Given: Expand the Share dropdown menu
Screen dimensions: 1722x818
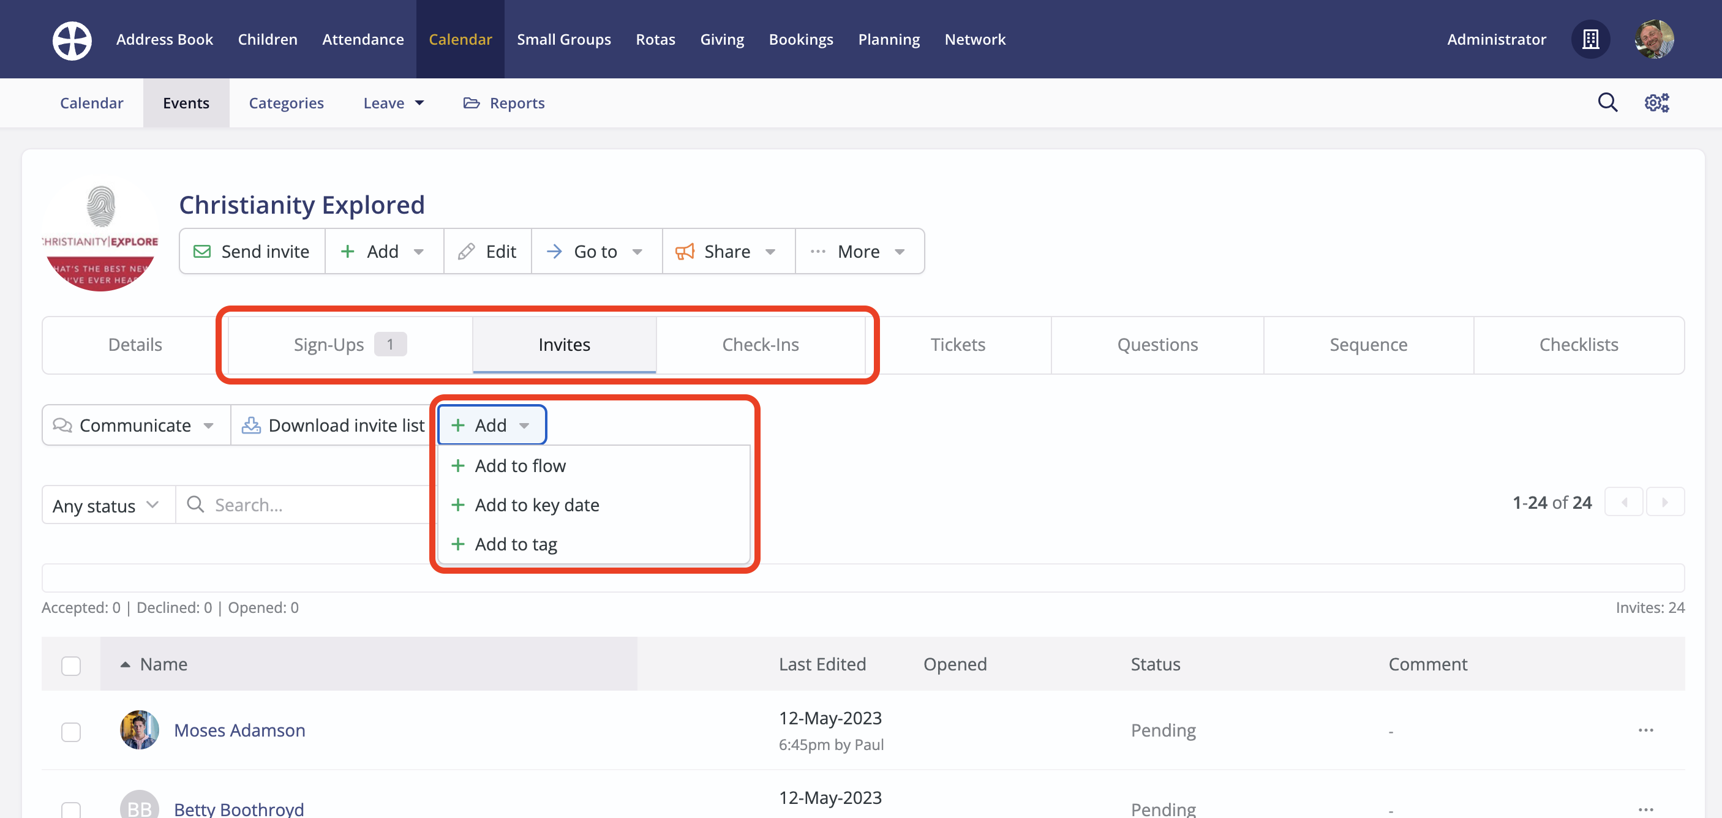Looking at the screenshot, I should click(728, 251).
